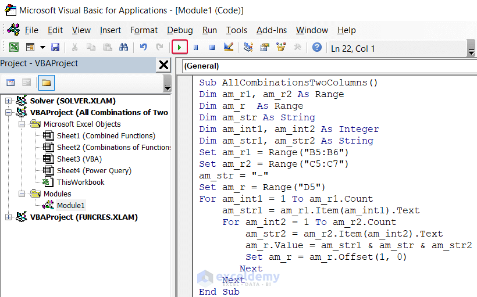Click the Ln 22, Col 1 position indicator

[353, 49]
